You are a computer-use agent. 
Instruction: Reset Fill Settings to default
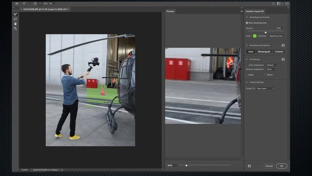tap(283, 60)
